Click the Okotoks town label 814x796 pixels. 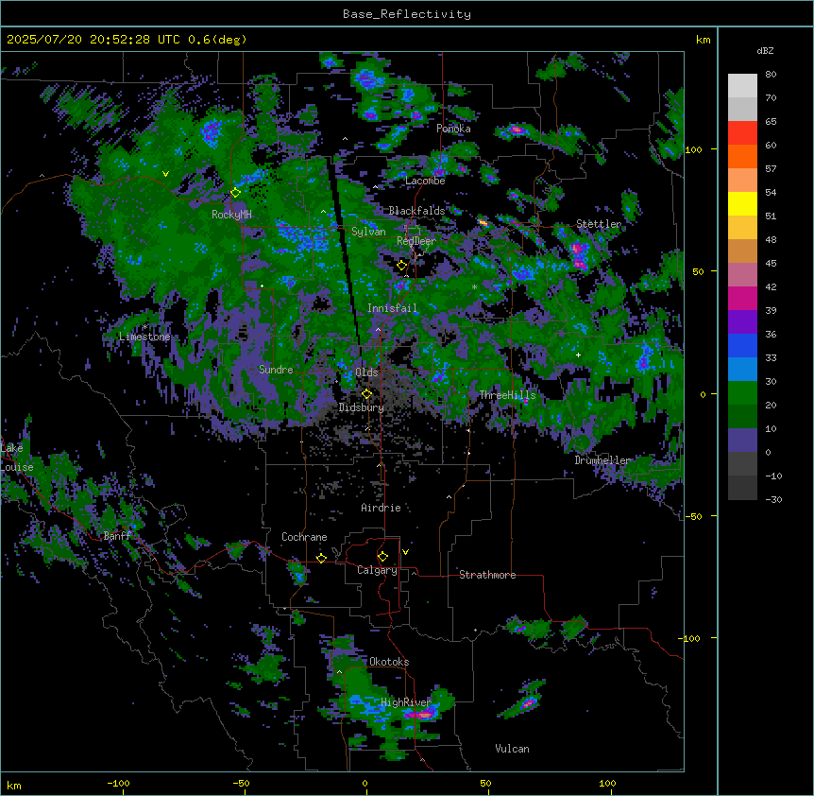point(389,662)
